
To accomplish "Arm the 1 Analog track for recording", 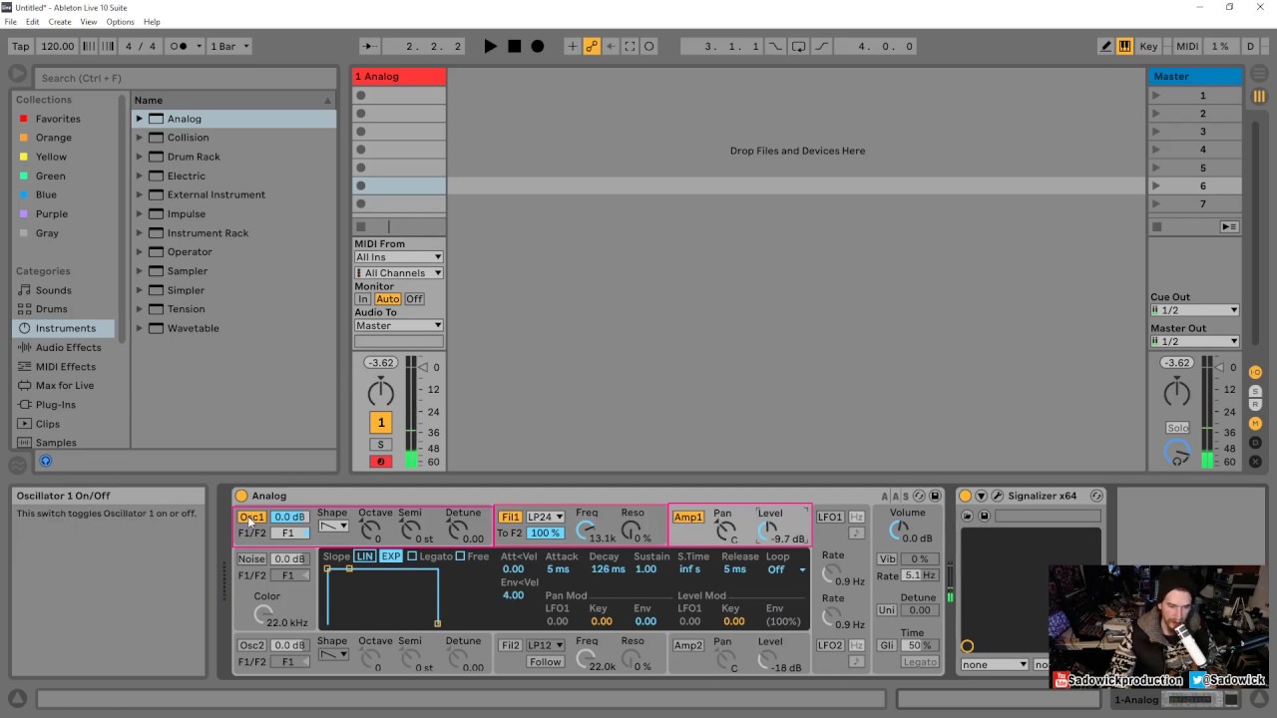I will (x=380, y=462).
